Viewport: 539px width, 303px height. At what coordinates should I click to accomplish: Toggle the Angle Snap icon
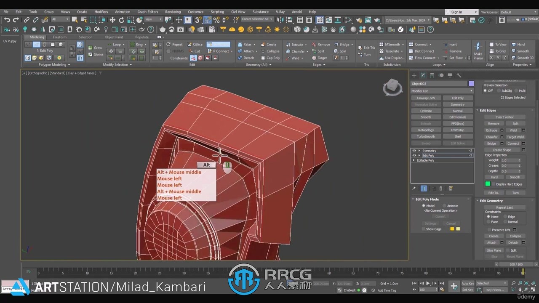(208, 20)
